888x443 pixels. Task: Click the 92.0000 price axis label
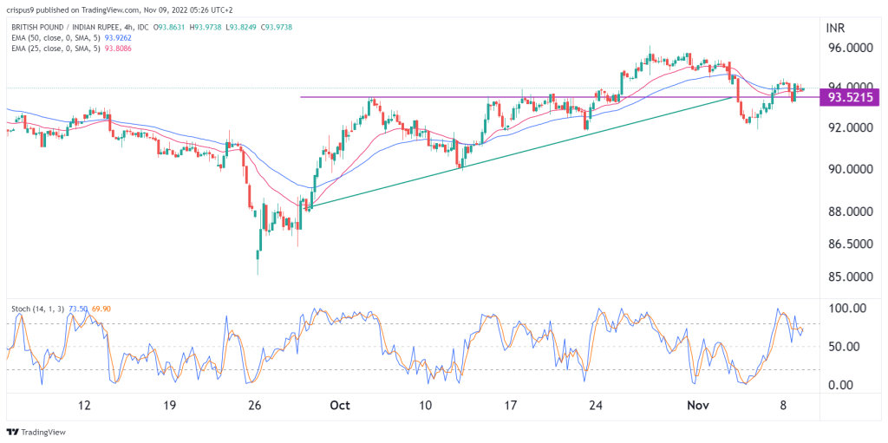[850, 127]
